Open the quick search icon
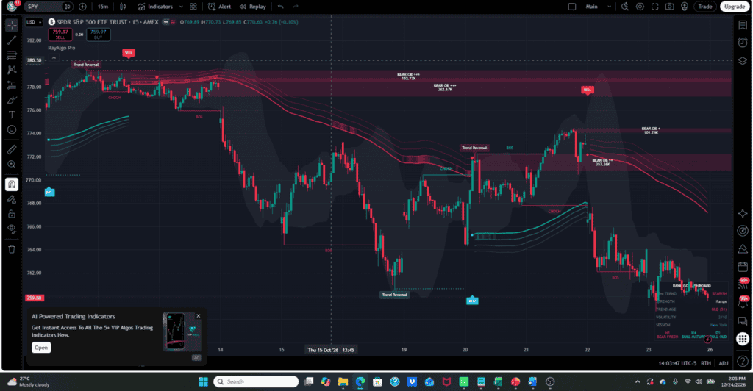The image size is (753, 391). click(x=625, y=6)
